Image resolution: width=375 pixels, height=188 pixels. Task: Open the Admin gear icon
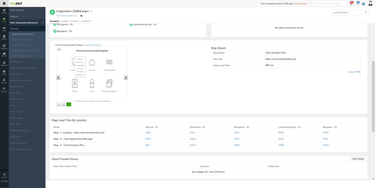click(4, 175)
